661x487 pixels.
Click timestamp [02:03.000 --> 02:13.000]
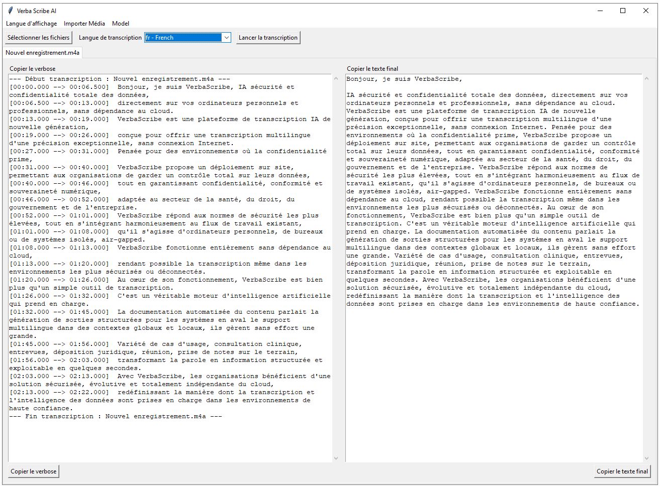tap(59, 376)
